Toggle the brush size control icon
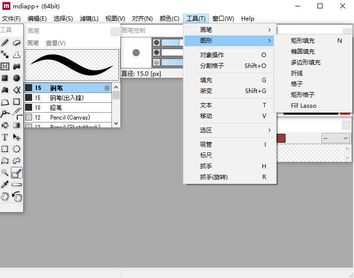The width and height of the screenshot is (354, 278). click(156, 42)
